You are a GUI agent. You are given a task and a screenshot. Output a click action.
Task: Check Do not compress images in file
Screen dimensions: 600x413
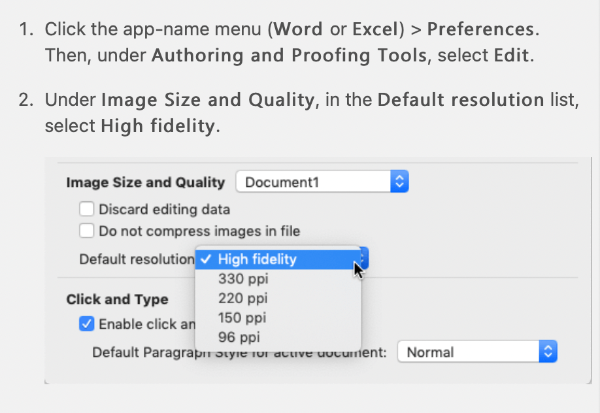tap(86, 231)
